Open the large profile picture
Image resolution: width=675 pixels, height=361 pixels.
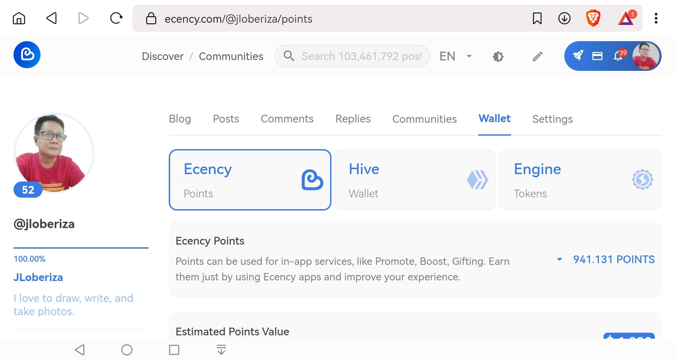pos(54,153)
